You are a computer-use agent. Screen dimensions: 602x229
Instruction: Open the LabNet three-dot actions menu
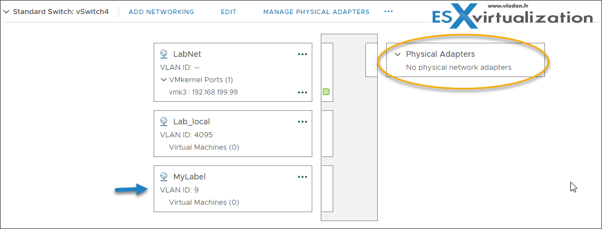[303, 54]
